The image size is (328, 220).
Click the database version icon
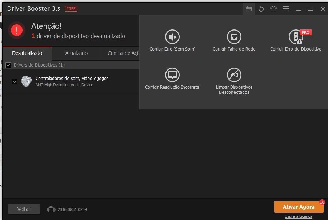51,209
